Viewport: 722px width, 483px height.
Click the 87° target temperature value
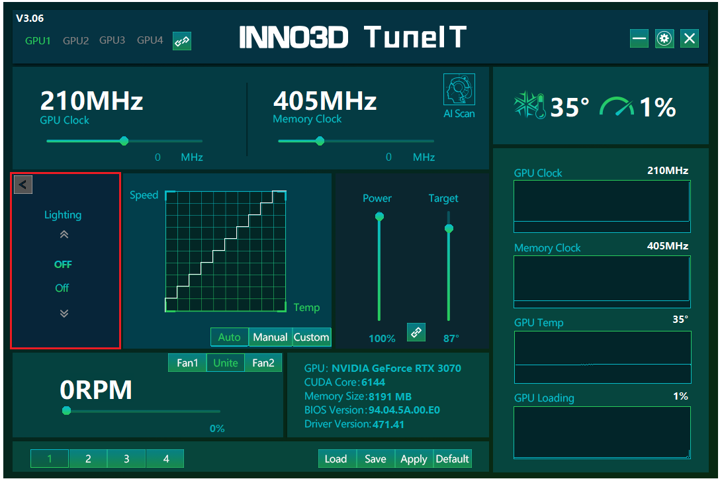[x=451, y=338]
